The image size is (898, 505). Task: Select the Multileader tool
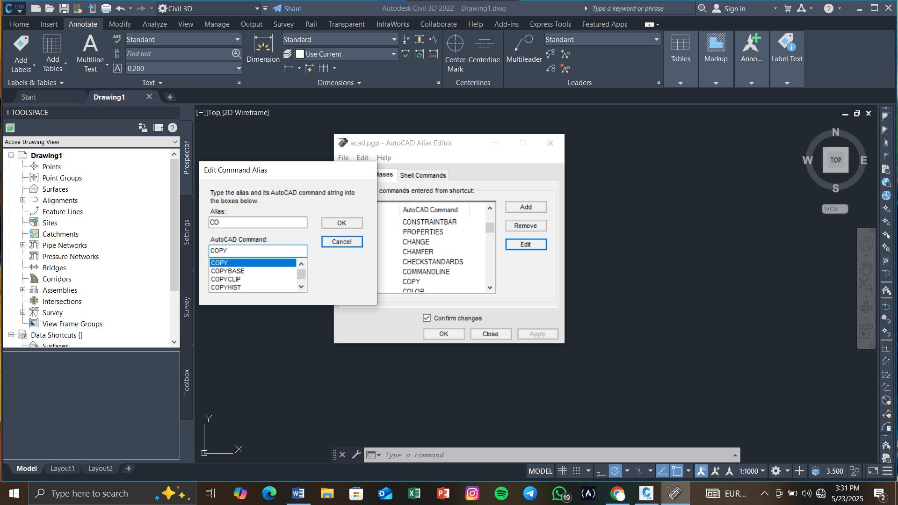524,49
